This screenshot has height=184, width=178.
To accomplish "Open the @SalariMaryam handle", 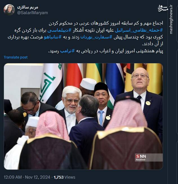I will 32,13.
